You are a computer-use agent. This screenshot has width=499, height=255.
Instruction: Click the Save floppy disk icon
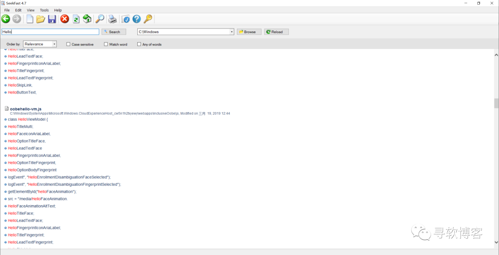click(52, 19)
